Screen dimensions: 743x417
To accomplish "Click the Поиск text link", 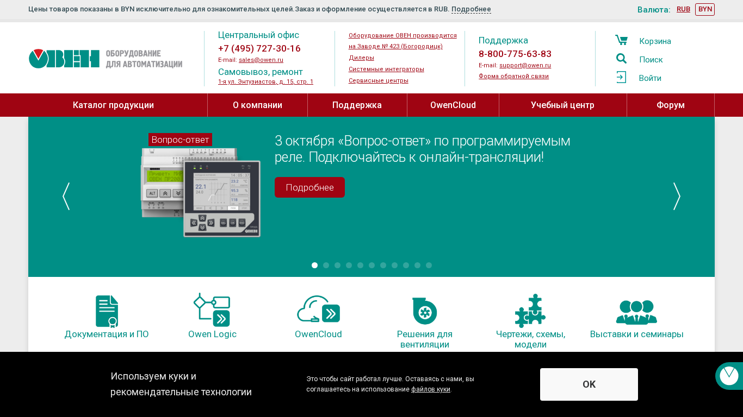I will 651,60.
